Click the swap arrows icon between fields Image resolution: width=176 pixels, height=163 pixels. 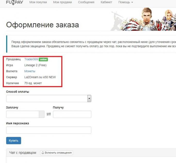tap(49, 114)
